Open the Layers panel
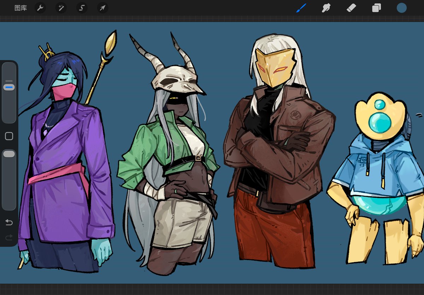The image size is (424, 295). pyautogui.click(x=376, y=8)
